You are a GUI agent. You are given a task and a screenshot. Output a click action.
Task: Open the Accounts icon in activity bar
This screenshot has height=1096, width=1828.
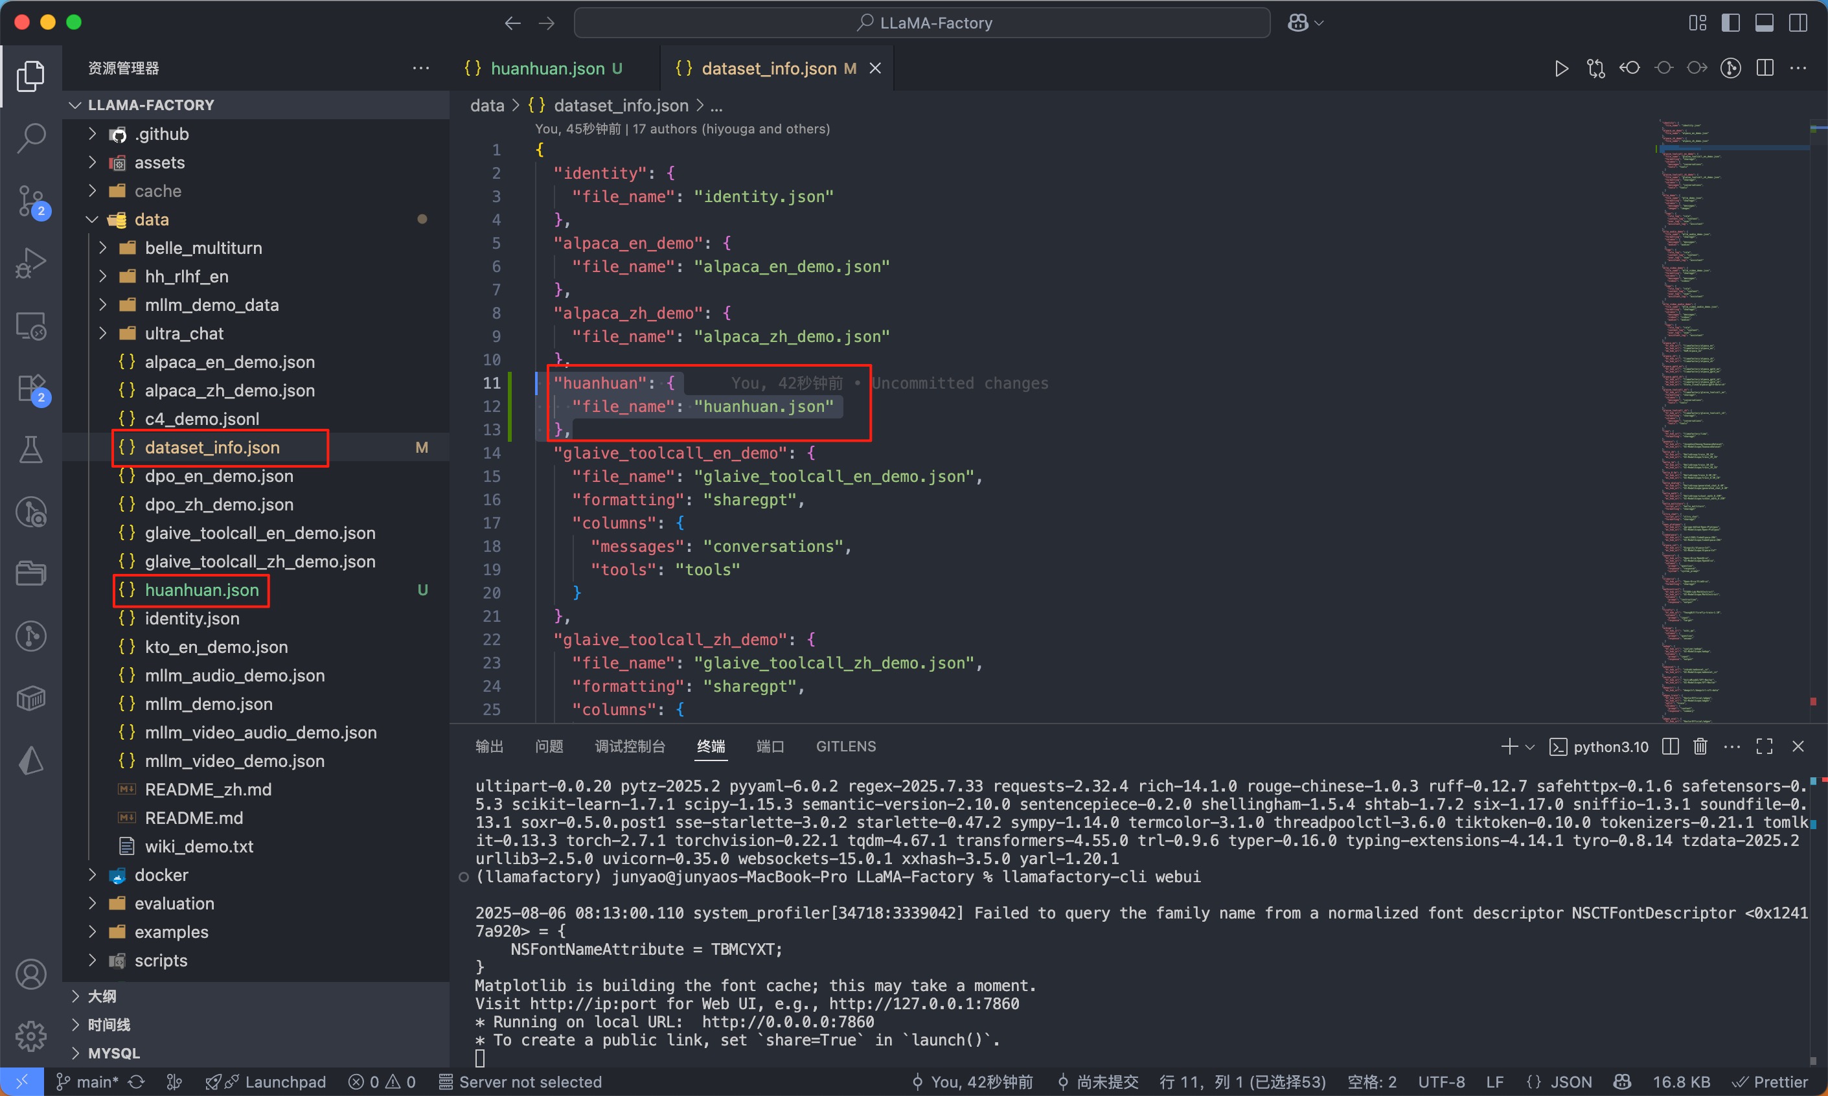click(30, 974)
